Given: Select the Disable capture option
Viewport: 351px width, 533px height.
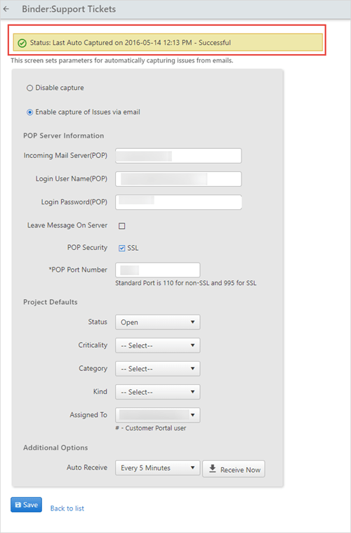Looking at the screenshot, I should pos(30,88).
